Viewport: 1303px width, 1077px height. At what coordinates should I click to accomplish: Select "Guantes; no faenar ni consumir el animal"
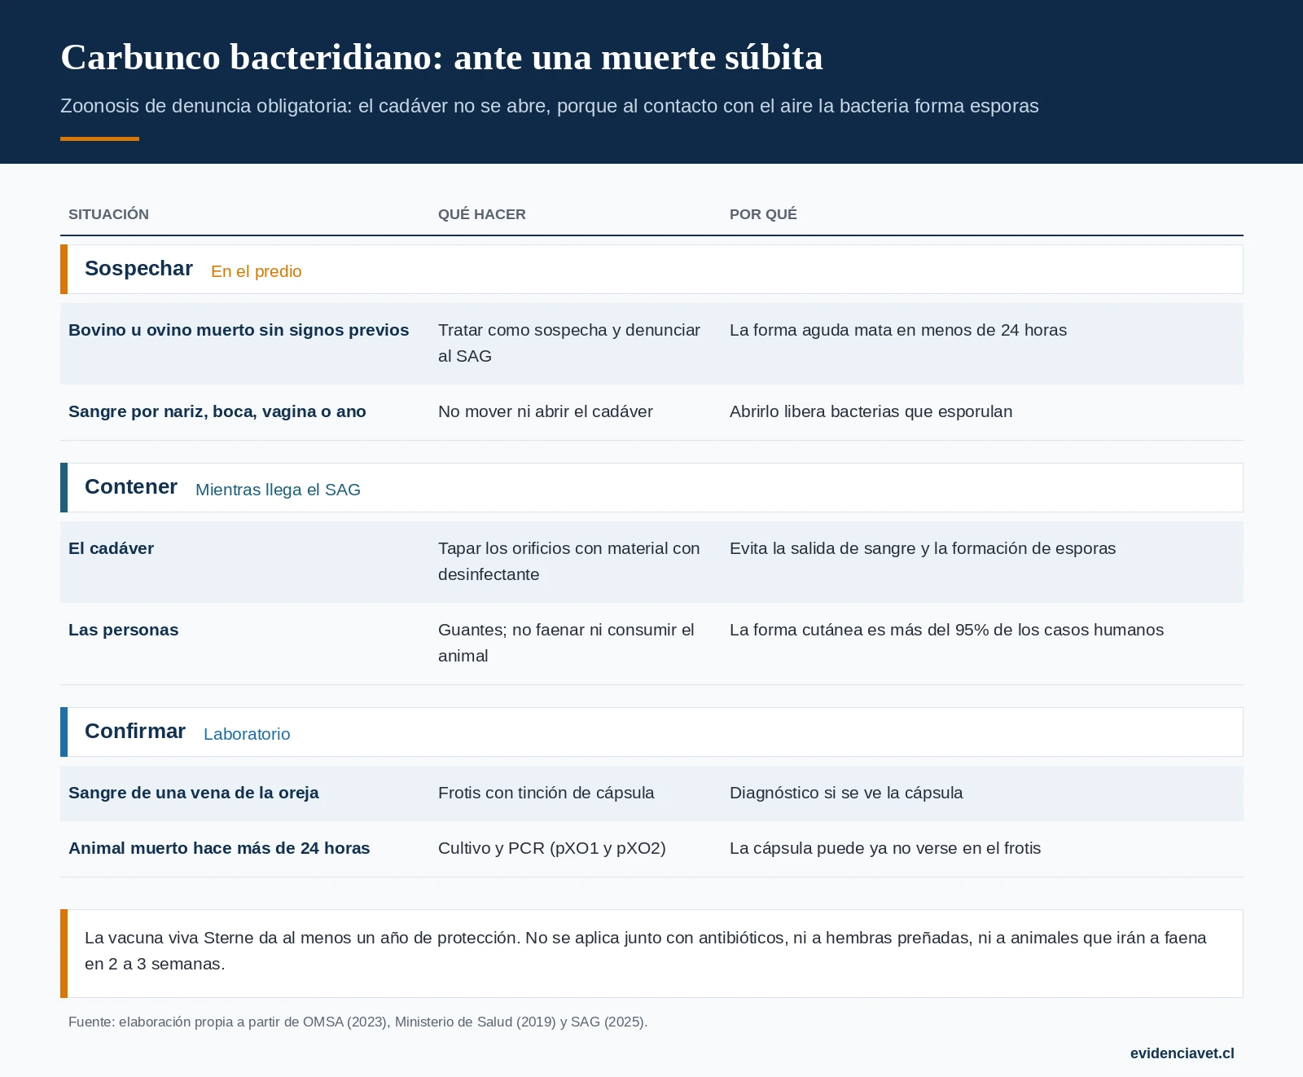(566, 643)
